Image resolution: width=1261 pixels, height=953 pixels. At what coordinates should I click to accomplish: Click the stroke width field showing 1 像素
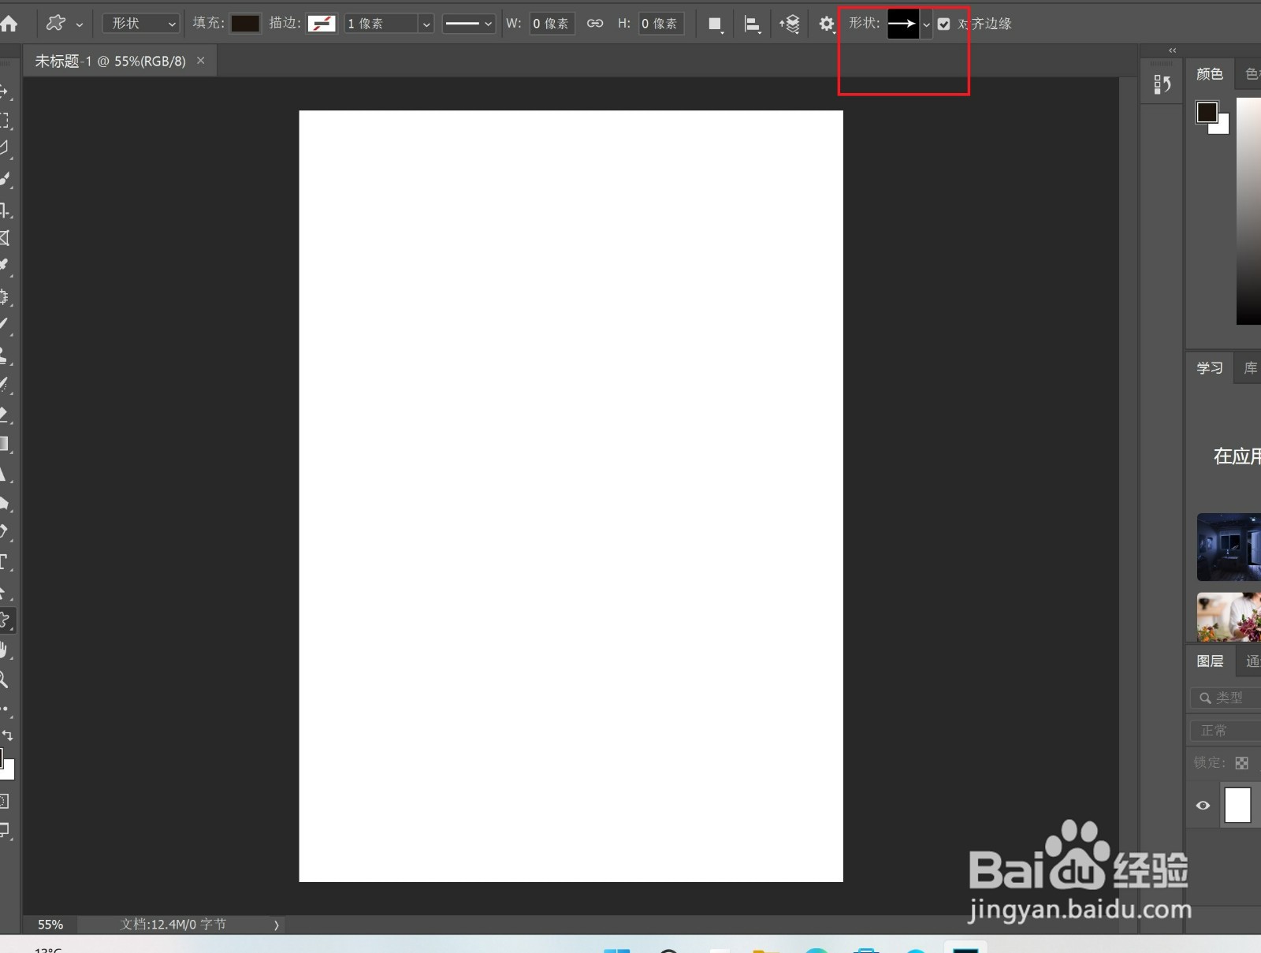click(381, 24)
